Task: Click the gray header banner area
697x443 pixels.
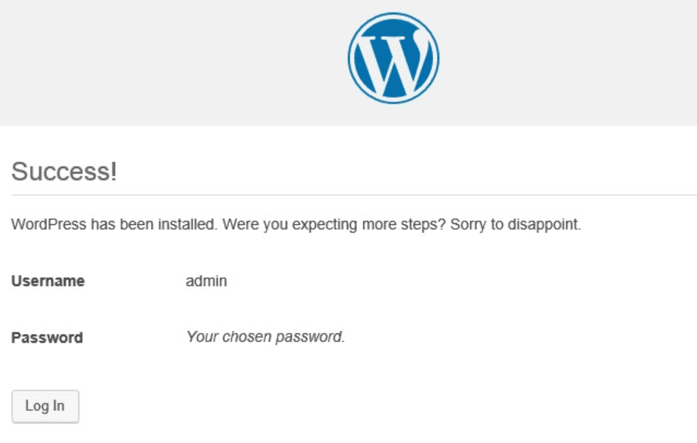Action: click(x=146, y=60)
